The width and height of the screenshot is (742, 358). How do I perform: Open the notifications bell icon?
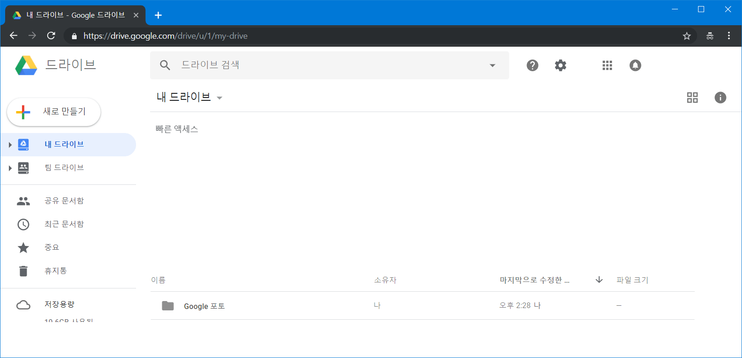tap(635, 65)
